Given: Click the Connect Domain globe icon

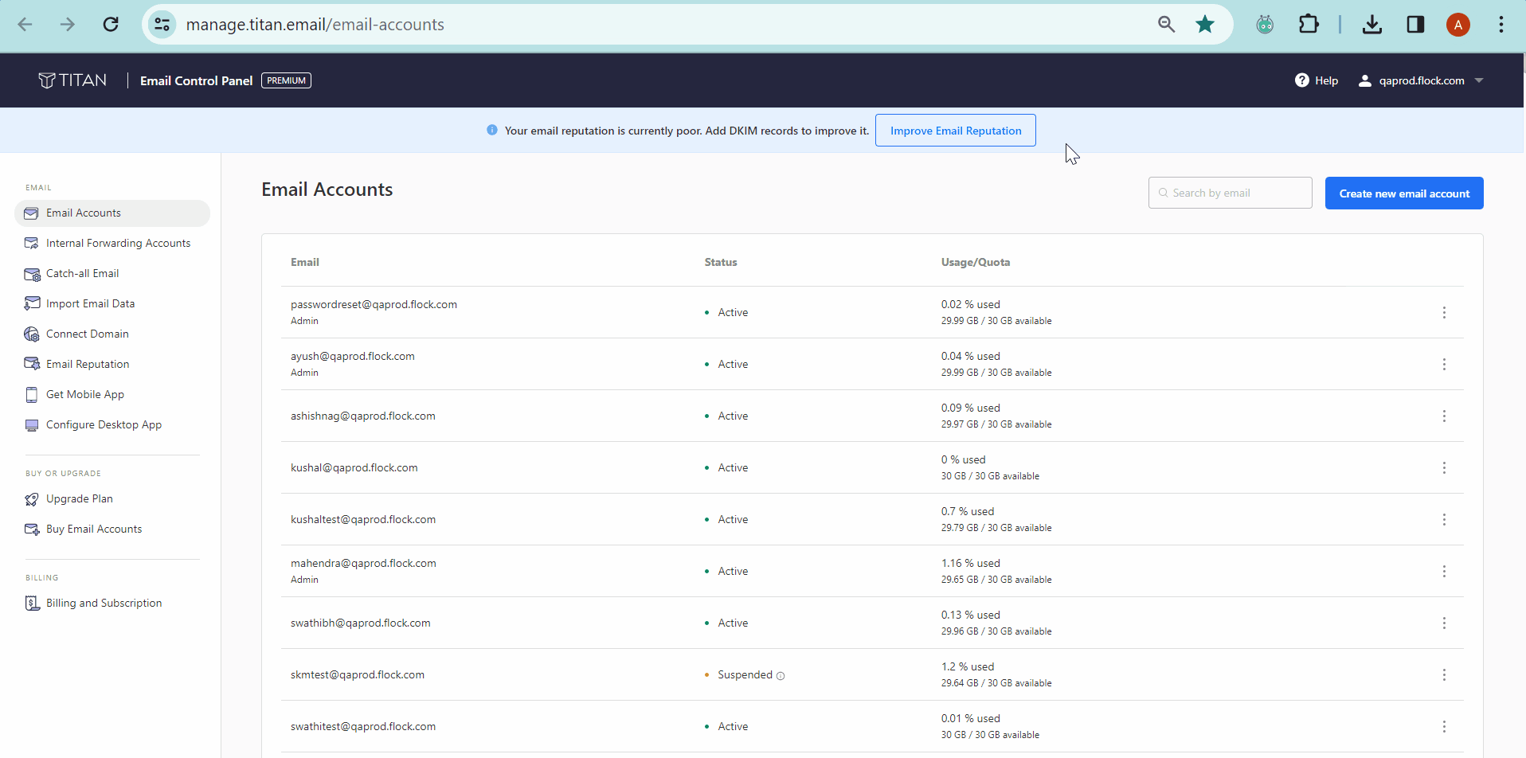Looking at the screenshot, I should coord(32,334).
